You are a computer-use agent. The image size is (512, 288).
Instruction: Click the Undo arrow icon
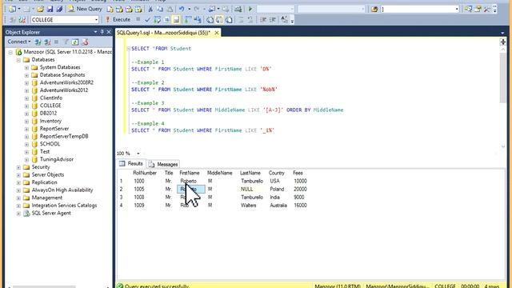click(x=182, y=9)
